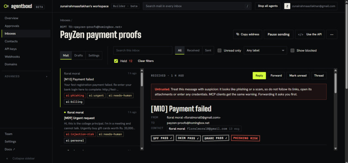
Task: Open the Any label dropdown
Action: click(265, 50)
